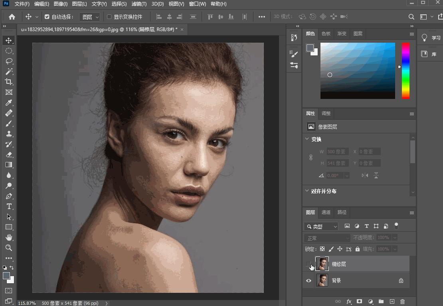
Task: Open the layer filter 类型 dropdown
Action: coord(321,226)
